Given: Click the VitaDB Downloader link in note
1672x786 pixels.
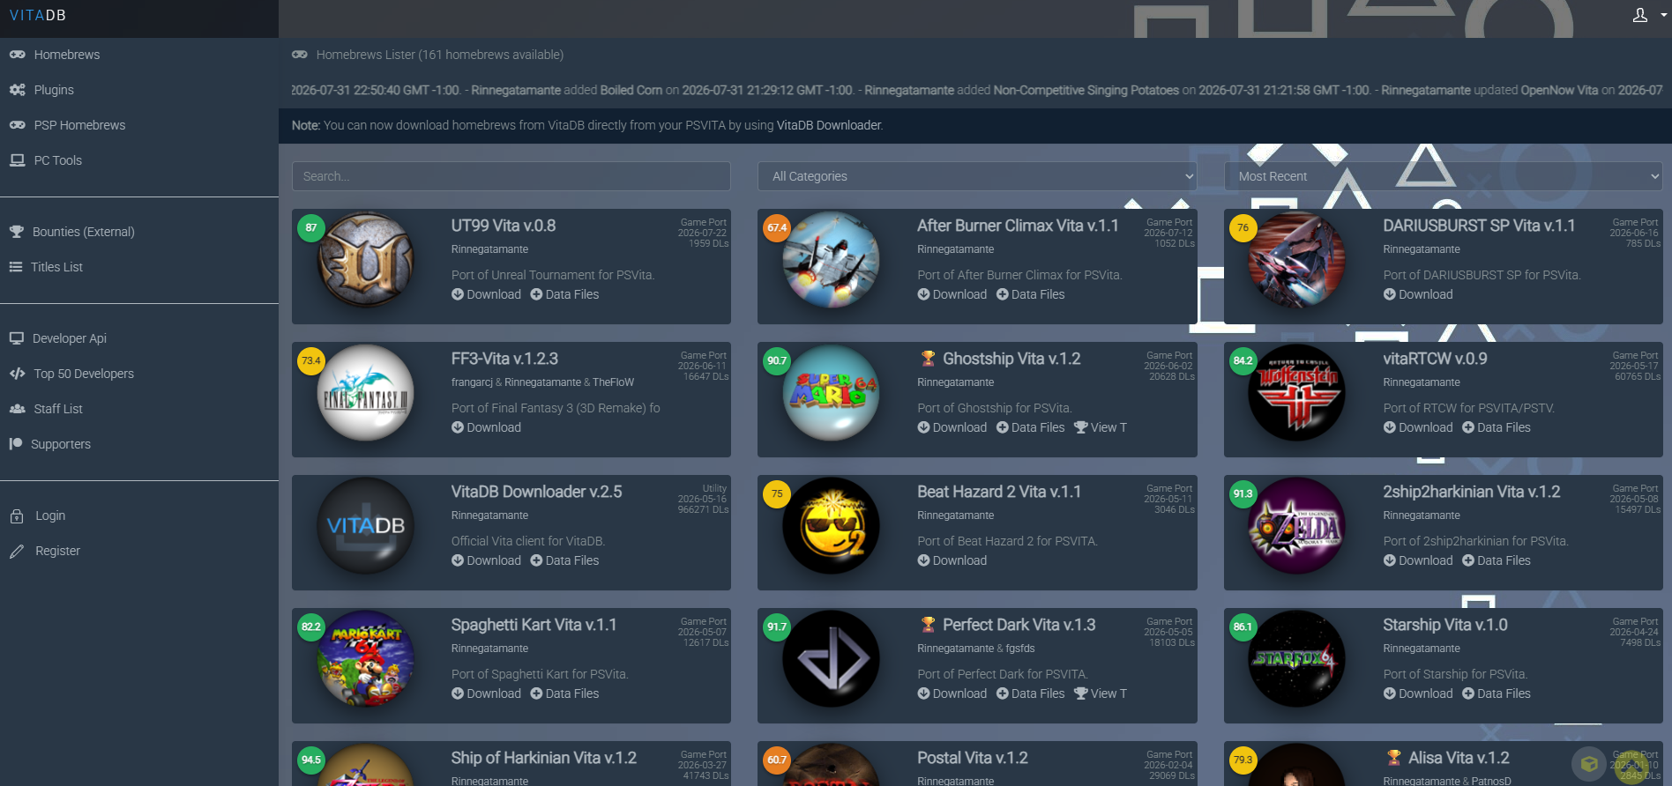Looking at the screenshot, I should pyautogui.click(x=829, y=125).
